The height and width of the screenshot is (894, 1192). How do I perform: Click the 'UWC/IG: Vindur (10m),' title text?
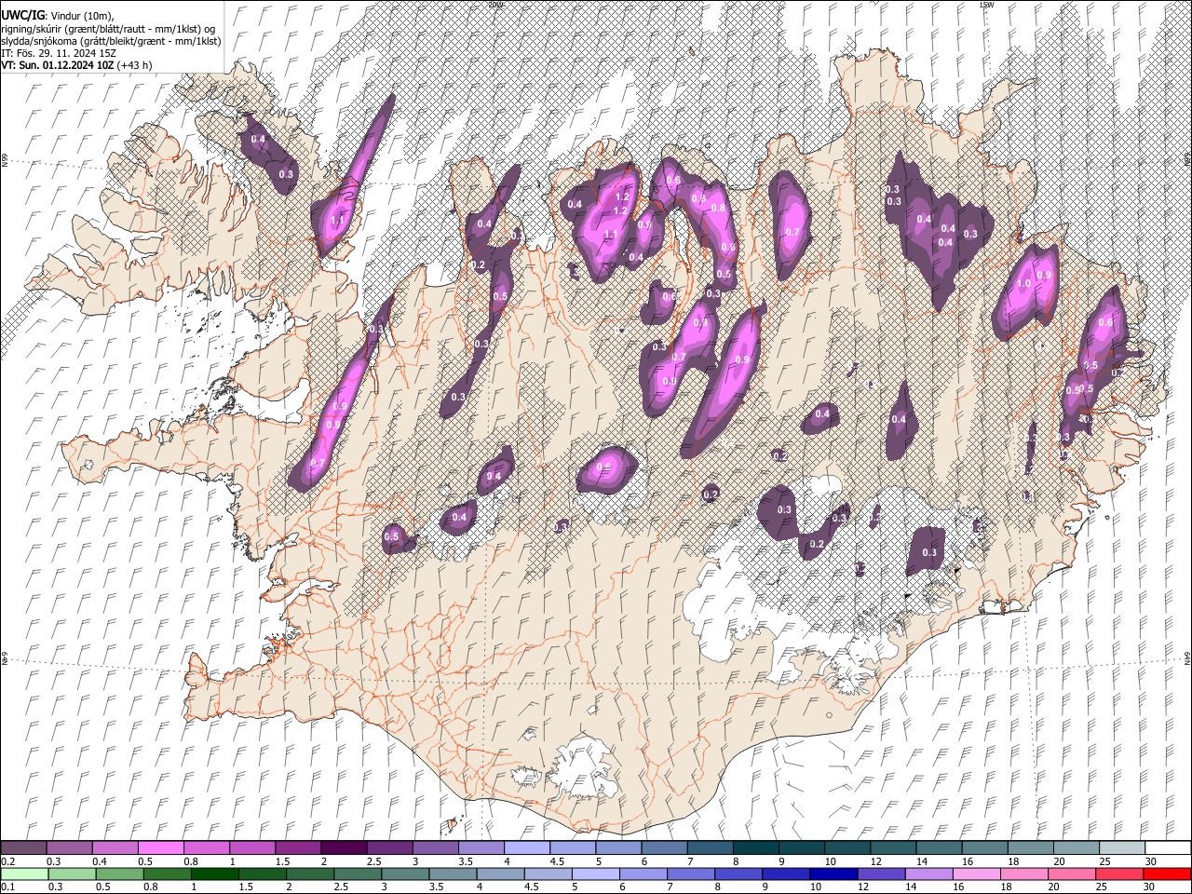point(57,16)
